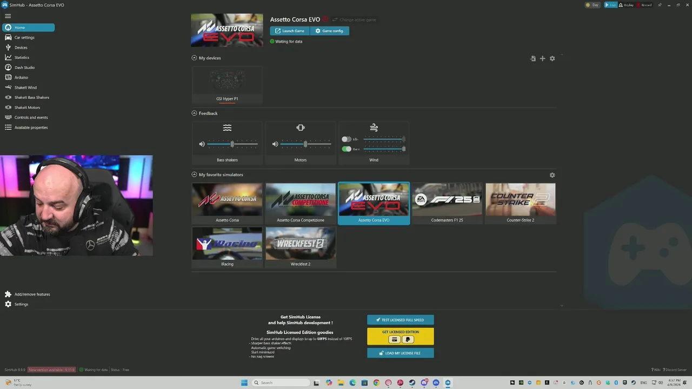Click Load My License File
692x389 pixels.
pyautogui.click(x=400, y=353)
